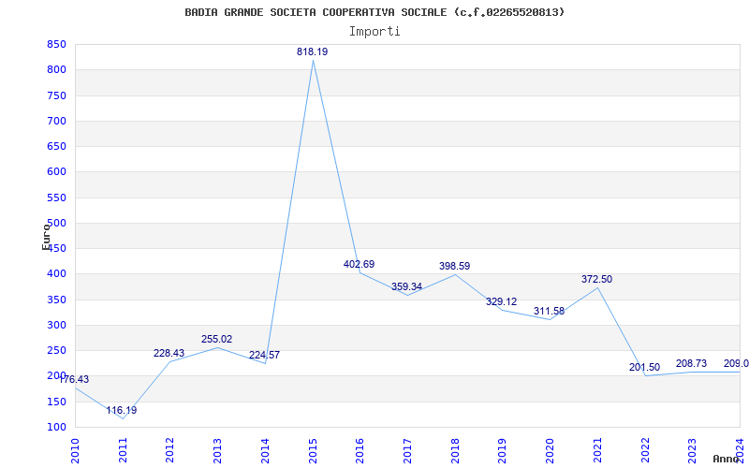Viewport: 749px width, 468px height.
Task: Click the 372.50 data label
Action: [596, 279]
